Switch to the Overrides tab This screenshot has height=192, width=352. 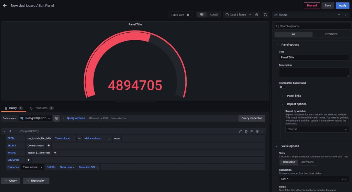point(331,34)
